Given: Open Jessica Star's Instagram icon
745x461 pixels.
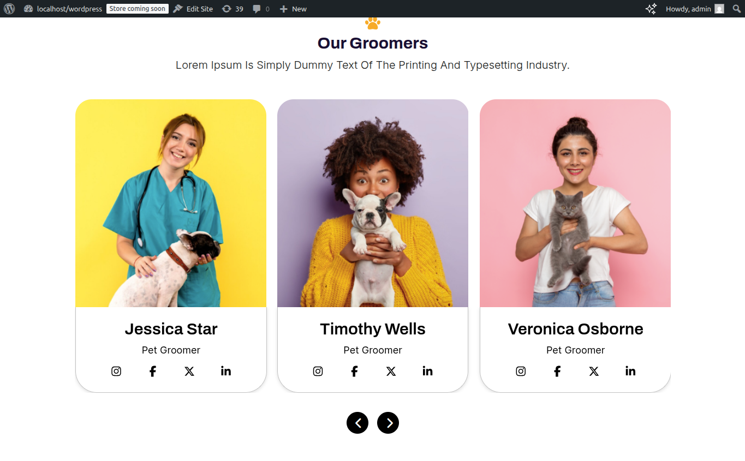Looking at the screenshot, I should click(x=116, y=372).
